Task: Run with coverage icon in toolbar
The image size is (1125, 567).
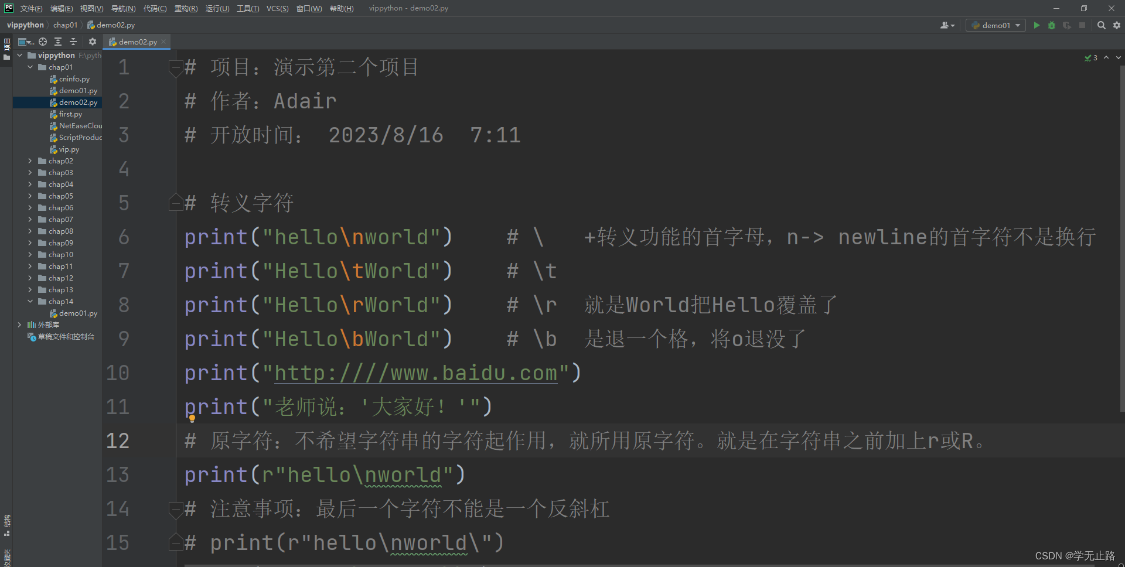Action: coord(1067,25)
